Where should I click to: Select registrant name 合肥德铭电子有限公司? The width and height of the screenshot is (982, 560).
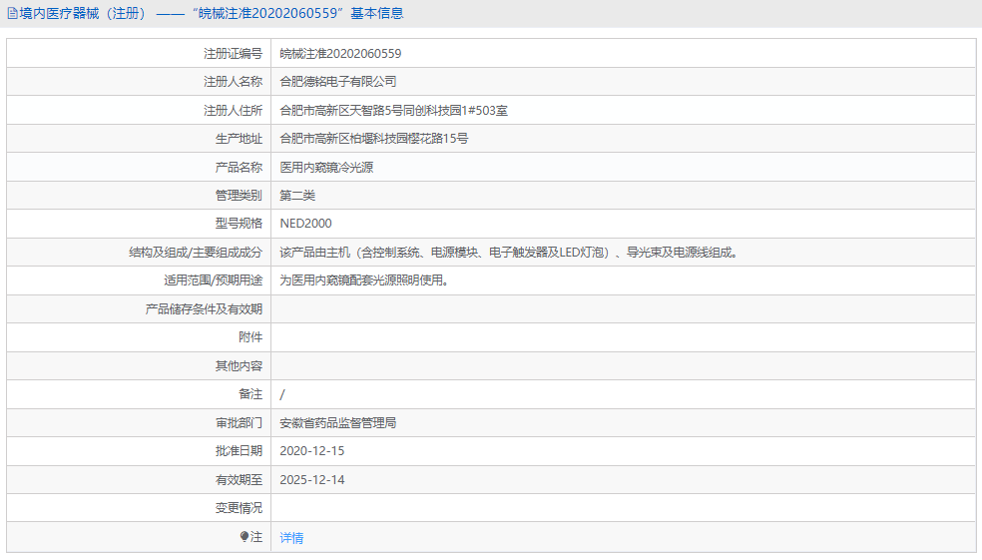[x=337, y=82]
